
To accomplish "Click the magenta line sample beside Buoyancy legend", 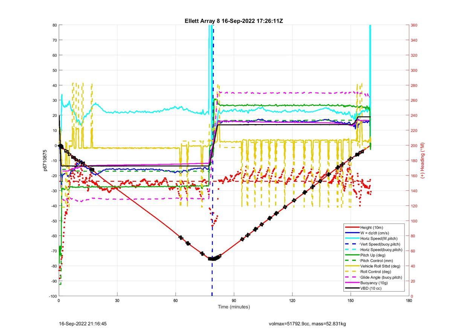I will click(352, 283).
